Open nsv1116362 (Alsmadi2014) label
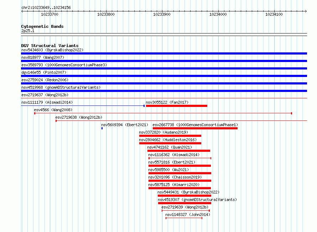This screenshot has height=232, width=317. 174,155
